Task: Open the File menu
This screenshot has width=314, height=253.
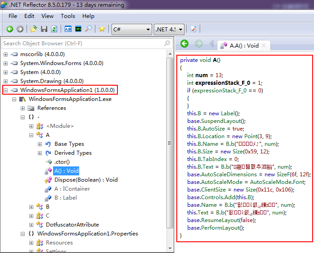Action: point(13,16)
